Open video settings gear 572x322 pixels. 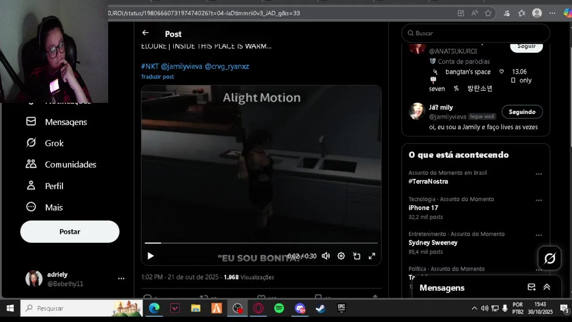[341, 256]
